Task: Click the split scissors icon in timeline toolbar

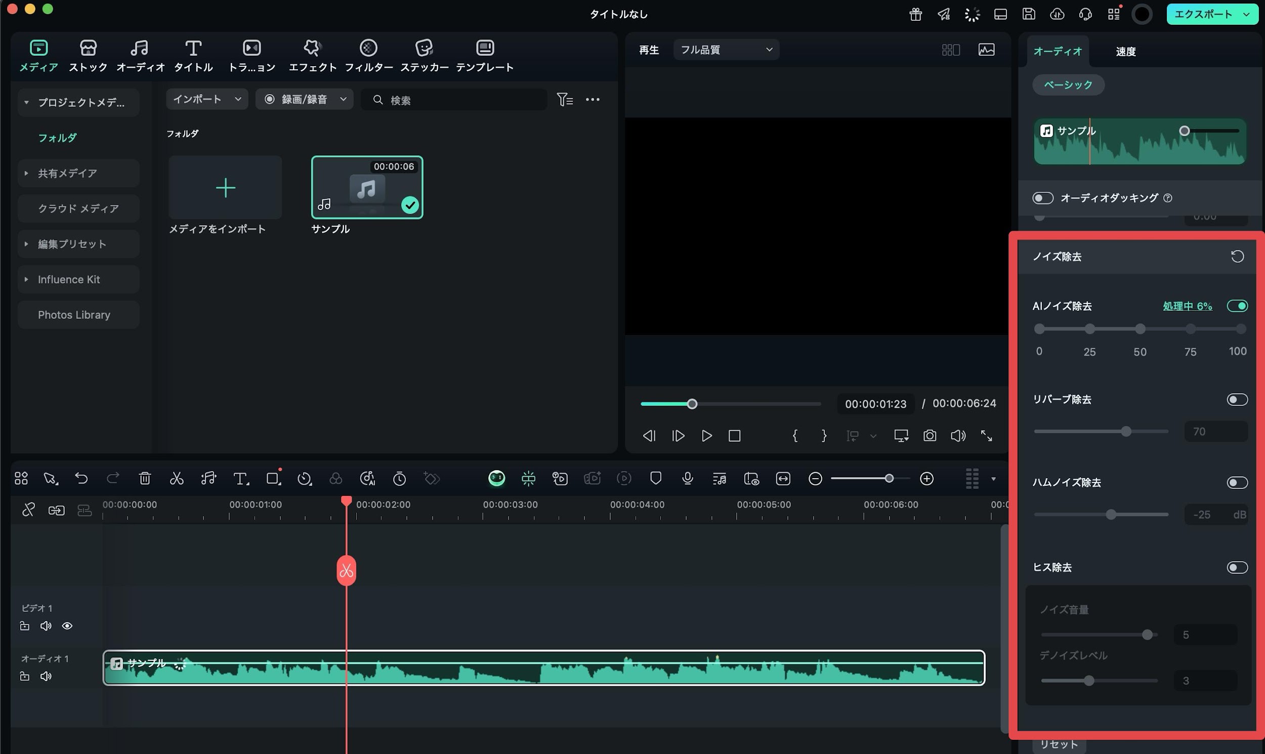Action: pos(176,478)
